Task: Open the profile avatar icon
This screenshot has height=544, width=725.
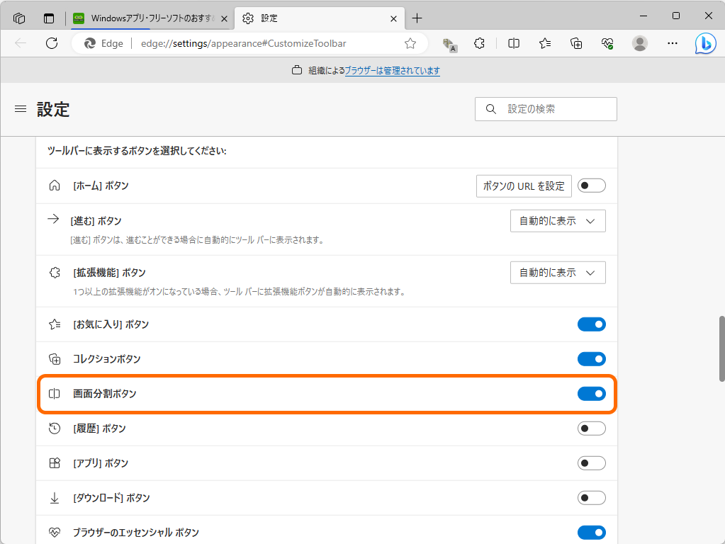Action: point(640,43)
